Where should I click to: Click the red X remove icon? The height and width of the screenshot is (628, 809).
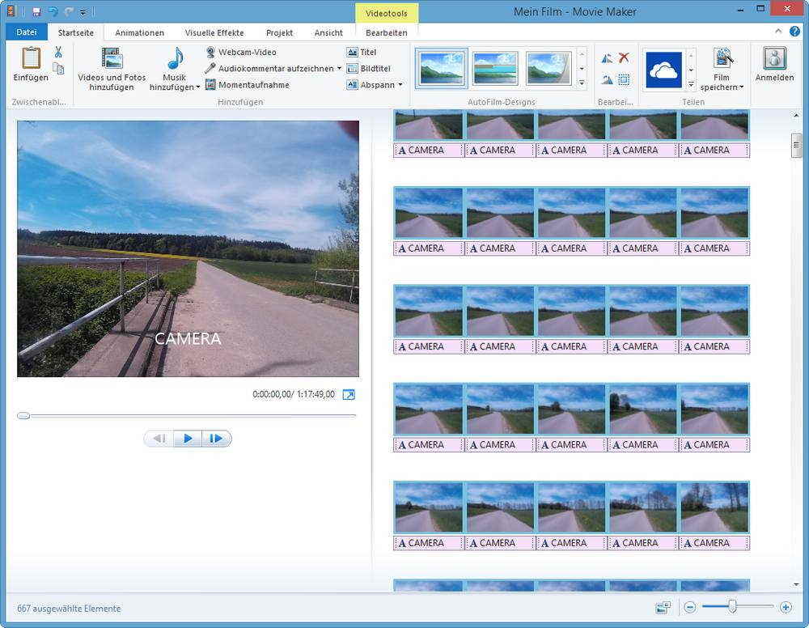624,58
